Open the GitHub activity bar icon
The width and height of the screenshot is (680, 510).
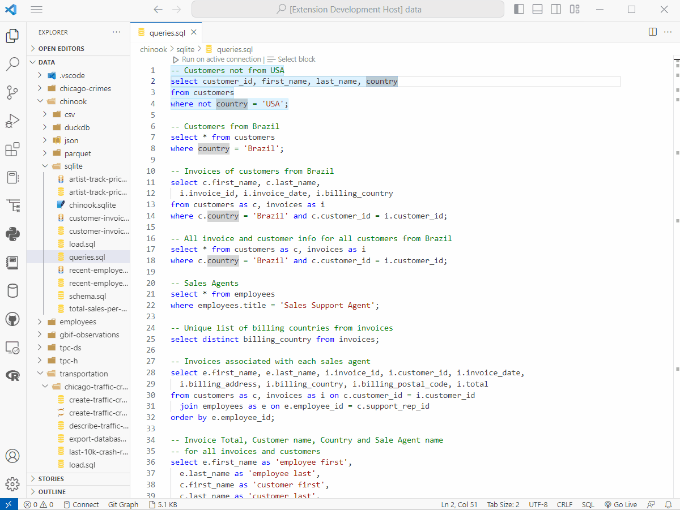pyautogui.click(x=12, y=319)
